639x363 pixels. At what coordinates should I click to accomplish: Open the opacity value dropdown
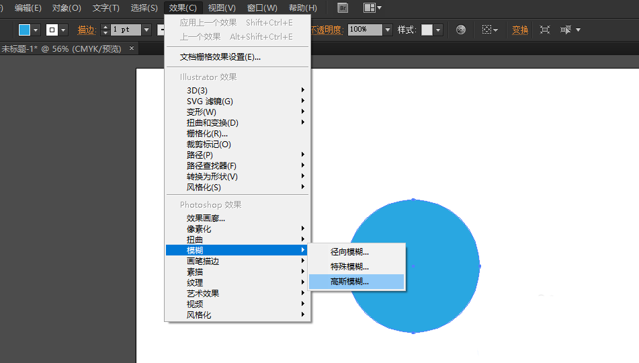pyautogui.click(x=388, y=30)
